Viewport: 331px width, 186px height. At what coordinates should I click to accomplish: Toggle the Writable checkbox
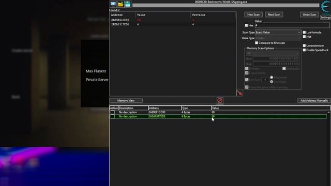click(247, 69)
